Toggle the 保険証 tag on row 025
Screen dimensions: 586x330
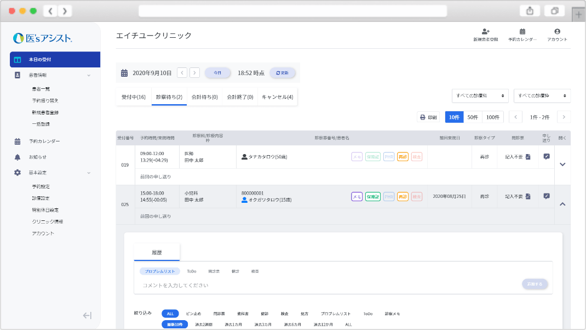click(x=372, y=196)
